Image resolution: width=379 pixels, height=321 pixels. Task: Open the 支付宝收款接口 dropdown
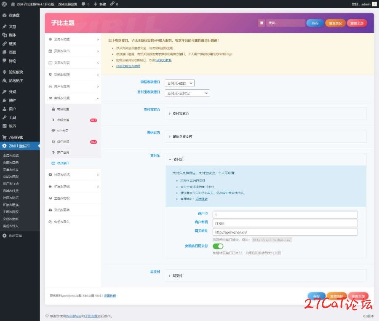(x=187, y=93)
